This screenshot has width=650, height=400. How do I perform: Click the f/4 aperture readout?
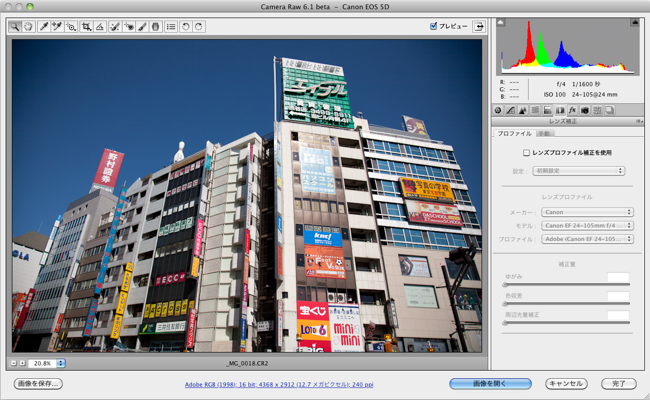pyautogui.click(x=561, y=84)
